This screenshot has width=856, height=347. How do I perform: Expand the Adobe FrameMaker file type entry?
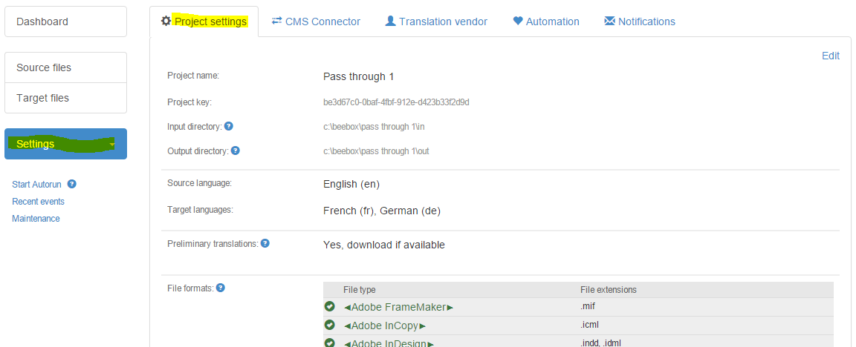pos(398,307)
